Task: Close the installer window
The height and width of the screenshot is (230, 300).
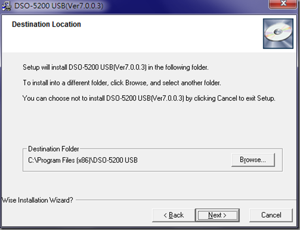Action: (283, 4)
